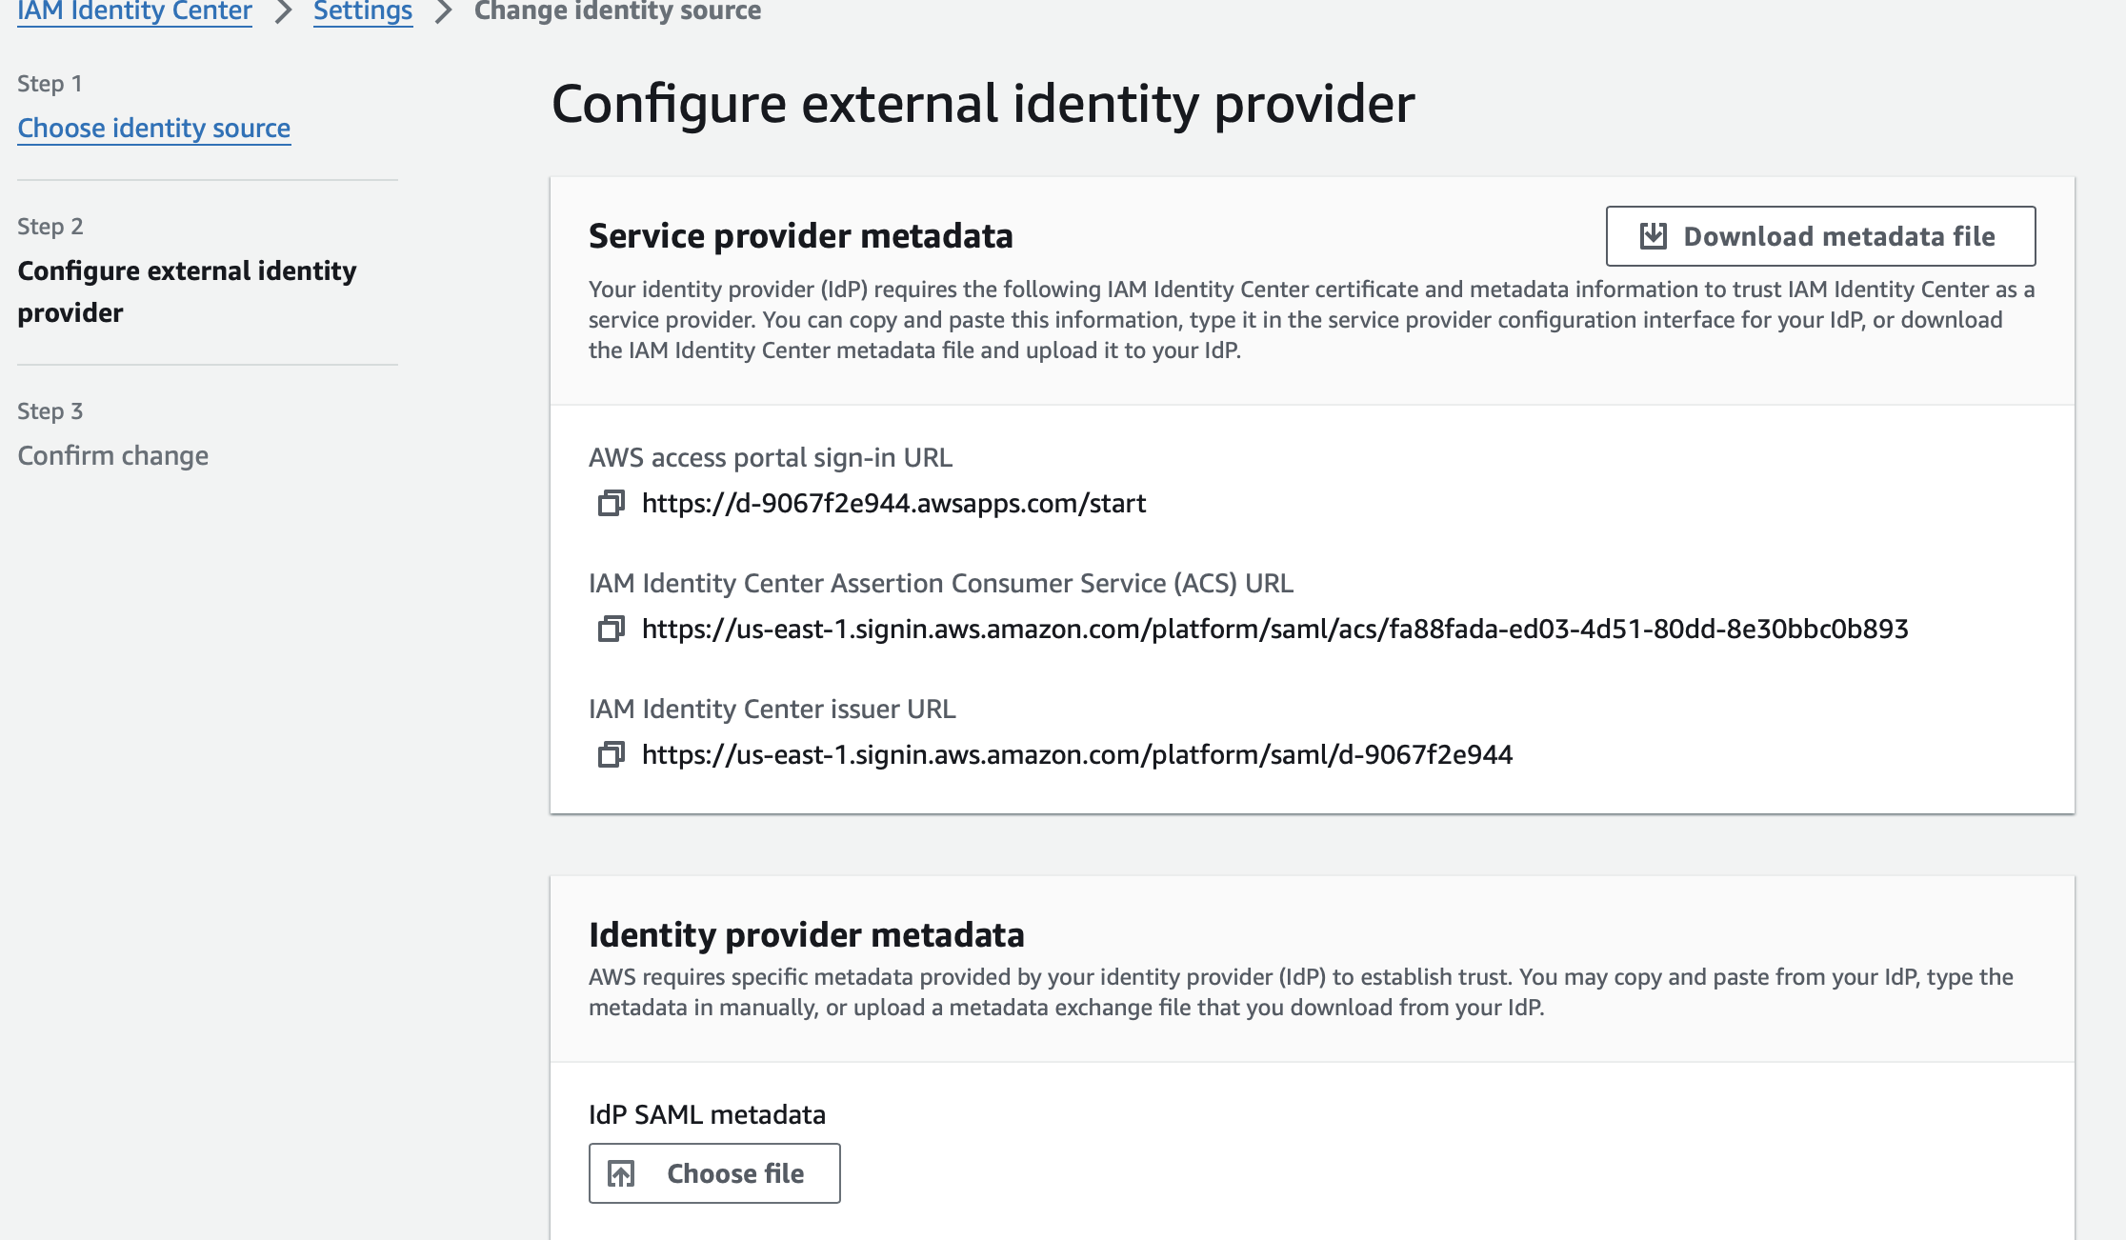
Task: Open the IAM Identity Center breadcrumb link
Action: coord(133,11)
